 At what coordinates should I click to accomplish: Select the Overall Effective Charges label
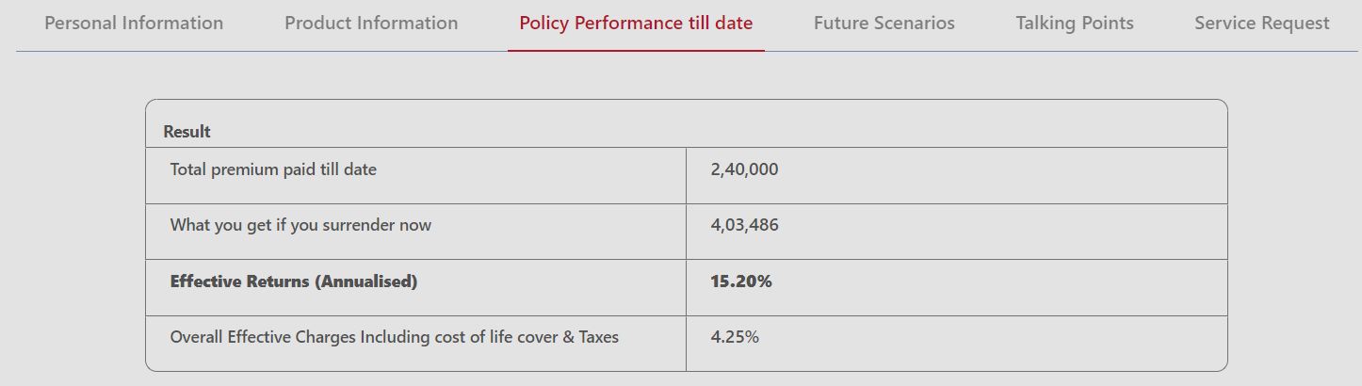coord(394,336)
